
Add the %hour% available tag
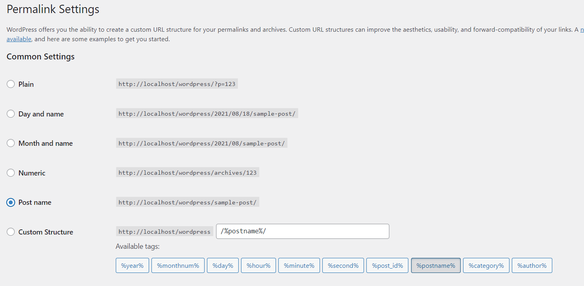tap(258, 265)
